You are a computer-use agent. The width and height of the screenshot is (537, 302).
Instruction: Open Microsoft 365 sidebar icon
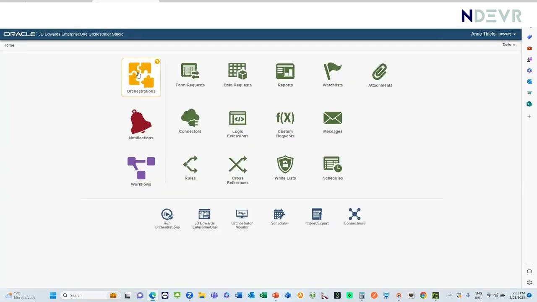(529, 70)
